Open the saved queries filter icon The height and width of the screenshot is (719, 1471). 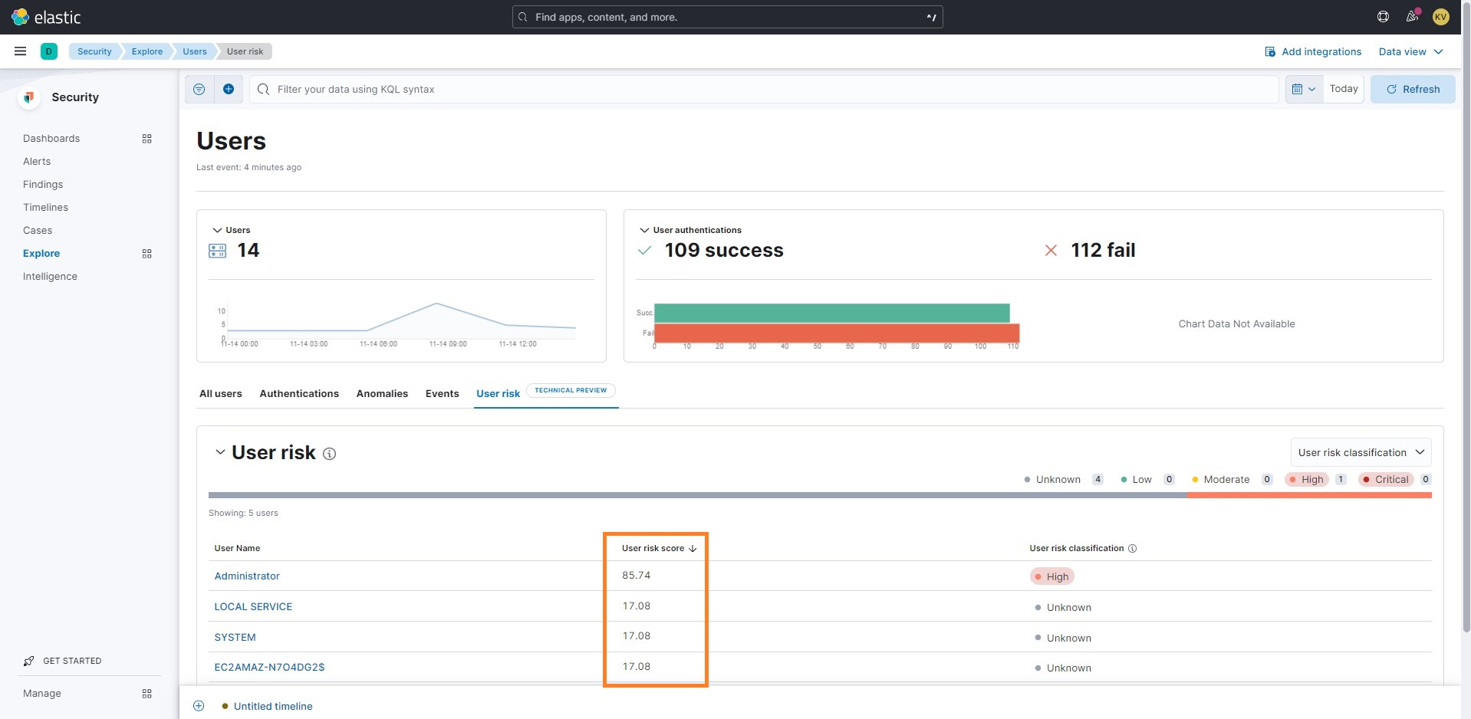198,89
